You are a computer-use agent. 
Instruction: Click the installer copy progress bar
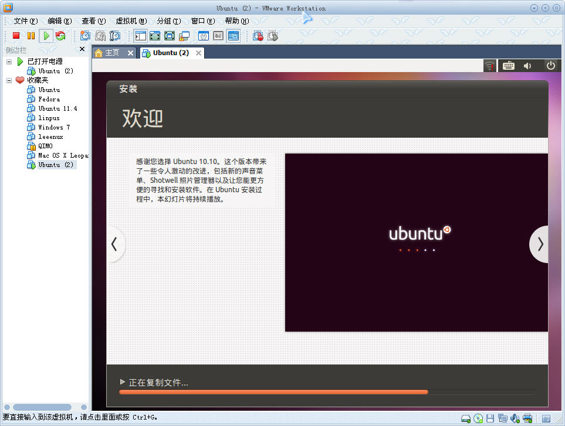pos(327,392)
